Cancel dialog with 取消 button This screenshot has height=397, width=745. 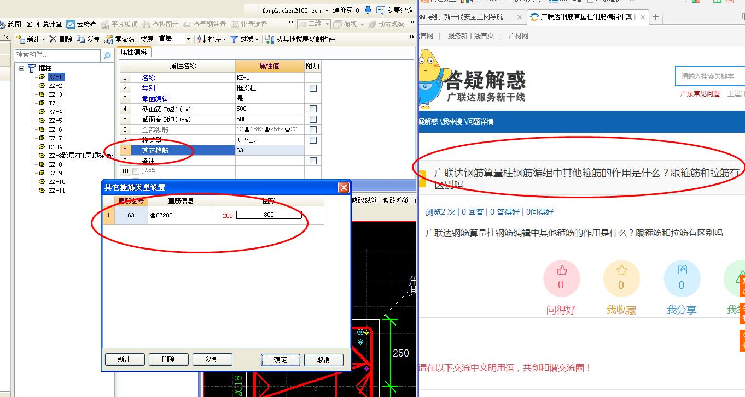coord(323,360)
